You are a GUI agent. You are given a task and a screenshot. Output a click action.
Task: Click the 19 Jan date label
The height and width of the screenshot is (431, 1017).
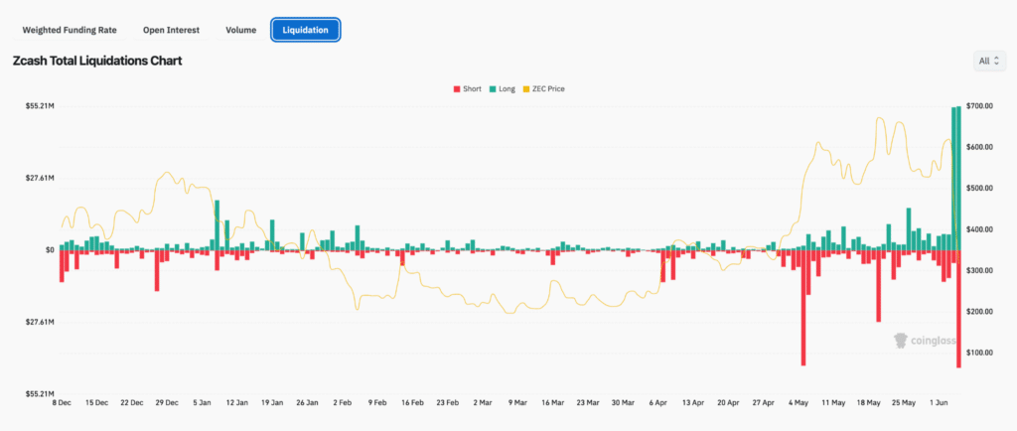click(272, 402)
